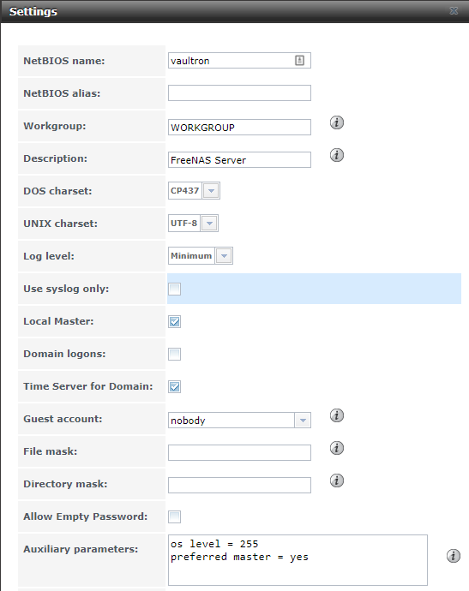Screen dimensions: 469x591
Task: Open the Guest account info icon
Action: coord(337,415)
